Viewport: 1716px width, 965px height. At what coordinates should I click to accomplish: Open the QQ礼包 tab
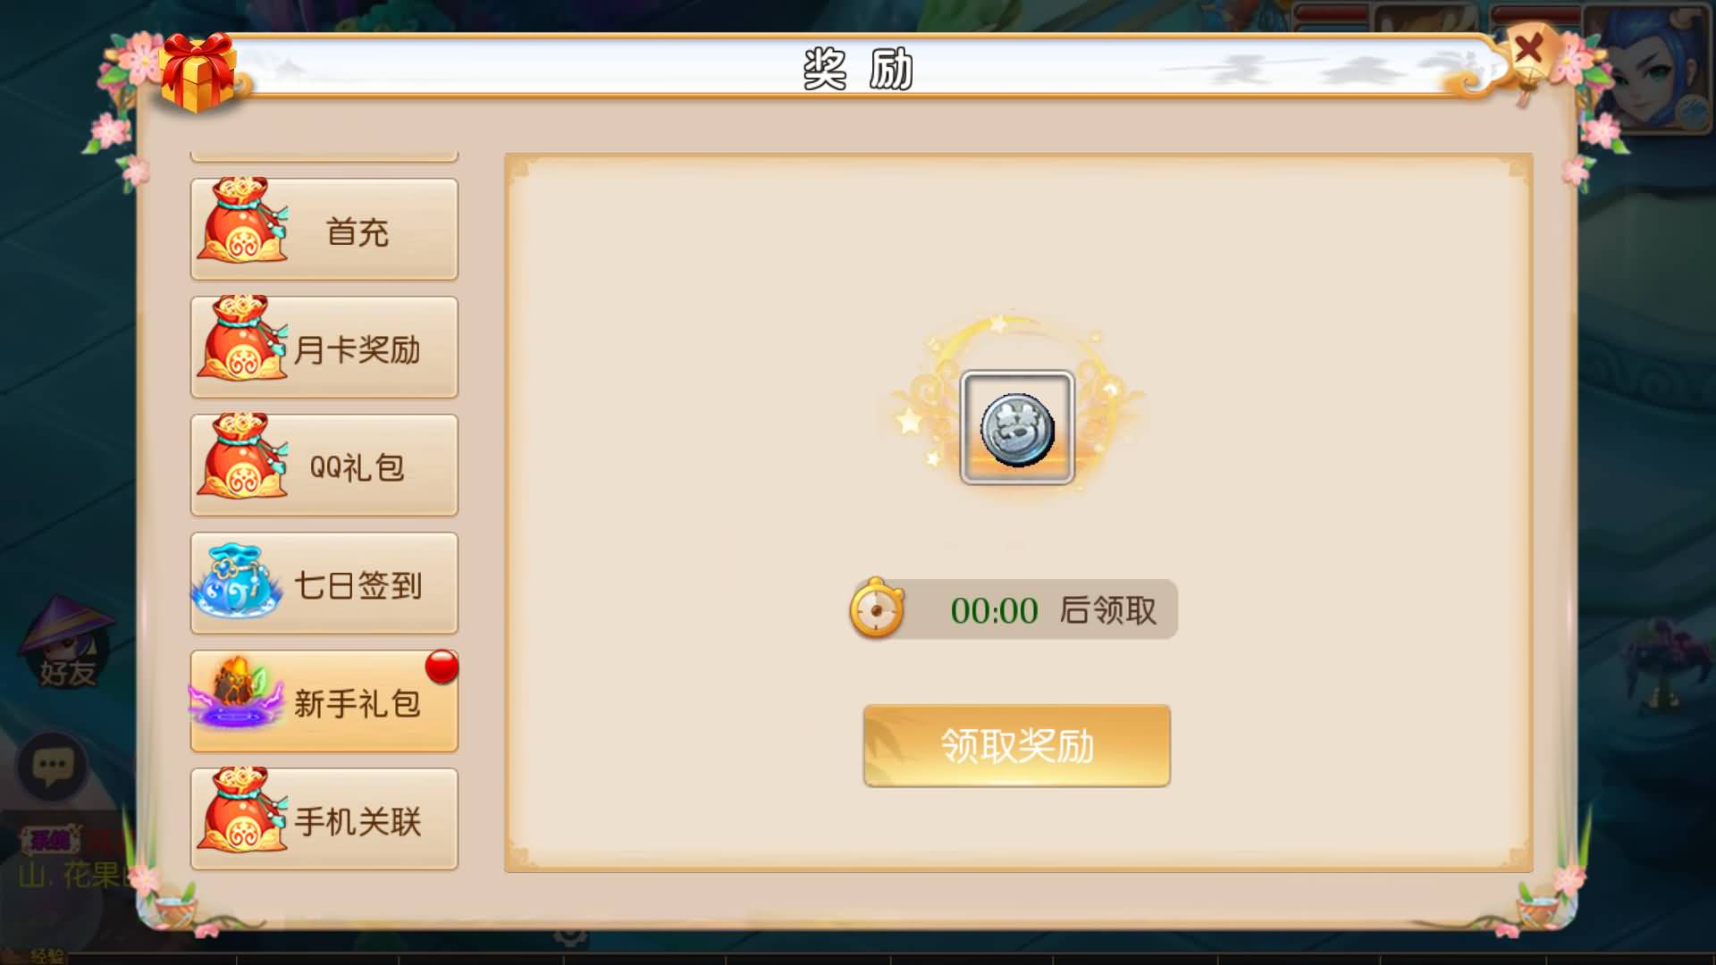(324, 465)
